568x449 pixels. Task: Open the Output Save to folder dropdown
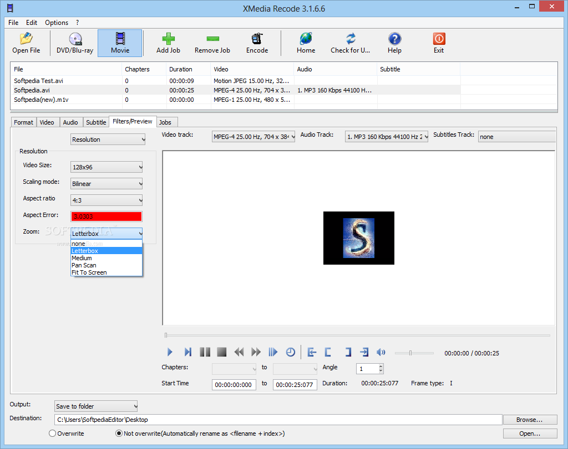96,406
